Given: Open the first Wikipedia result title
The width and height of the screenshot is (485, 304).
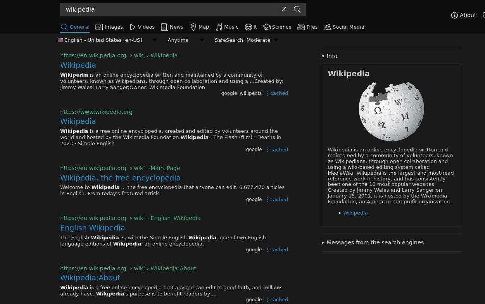Looking at the screenshot, I should pyautogui.click(x=78, y=65).
